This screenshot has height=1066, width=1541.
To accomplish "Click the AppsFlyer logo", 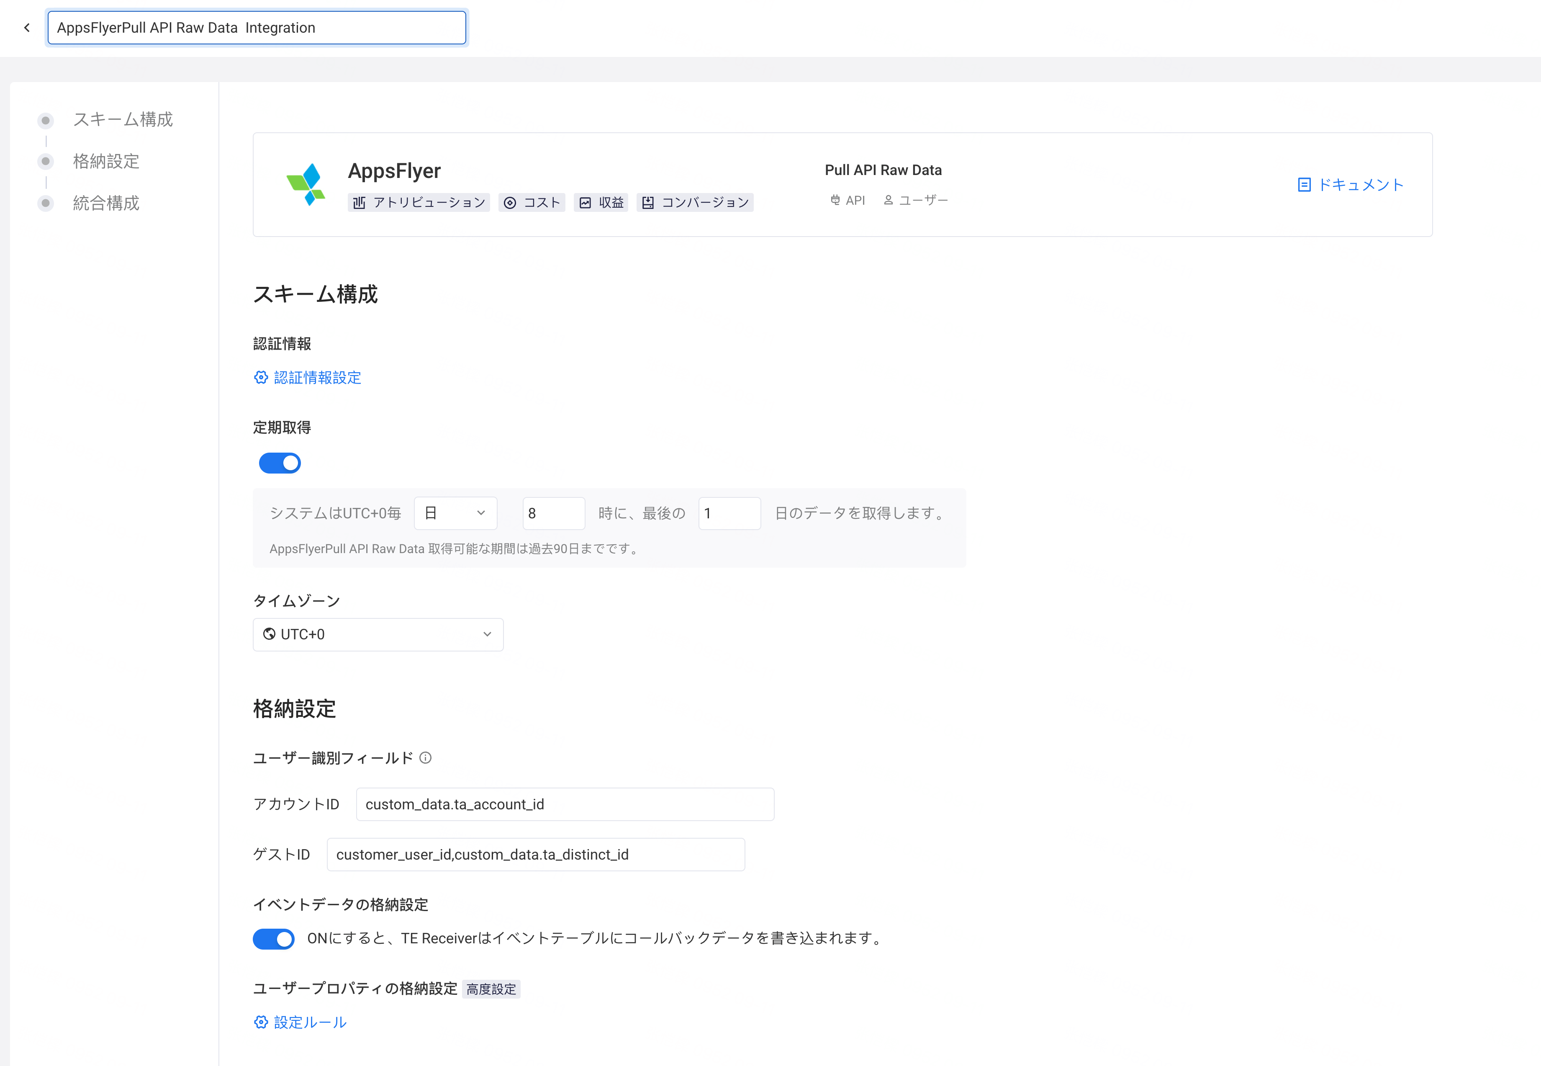I will [306, 184].
